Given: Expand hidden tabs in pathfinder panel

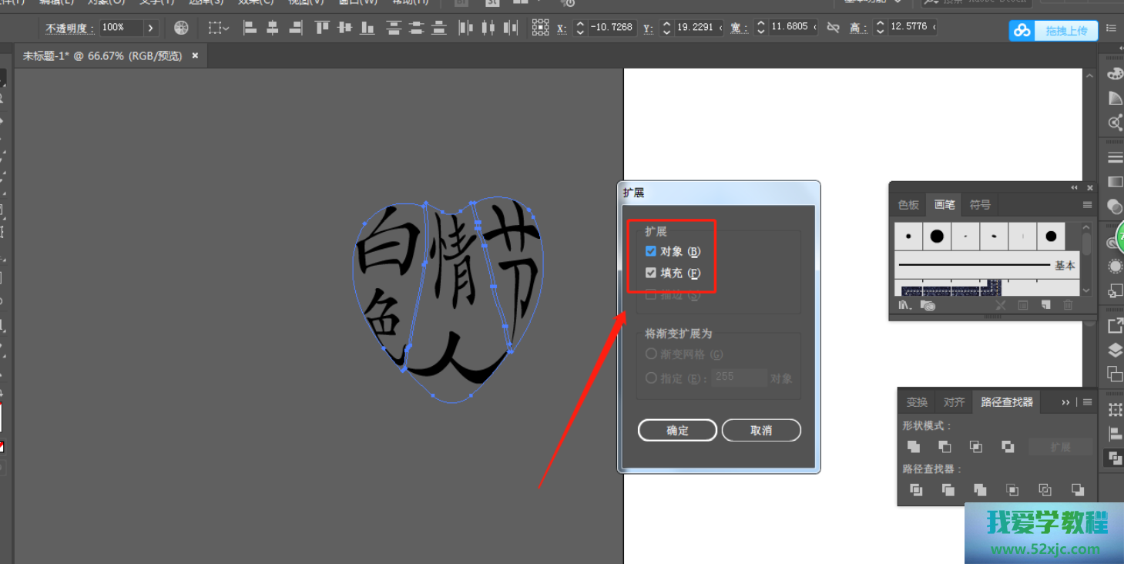Looking at the screenshot, I should [x=1065, y=402].
